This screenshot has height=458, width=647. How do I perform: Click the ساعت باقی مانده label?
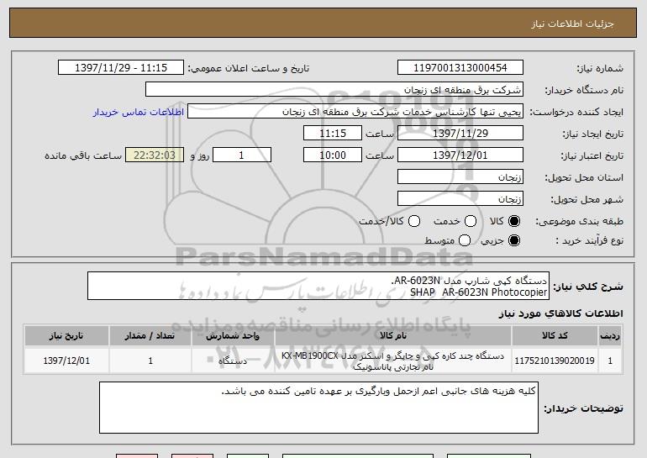[83, 155]
